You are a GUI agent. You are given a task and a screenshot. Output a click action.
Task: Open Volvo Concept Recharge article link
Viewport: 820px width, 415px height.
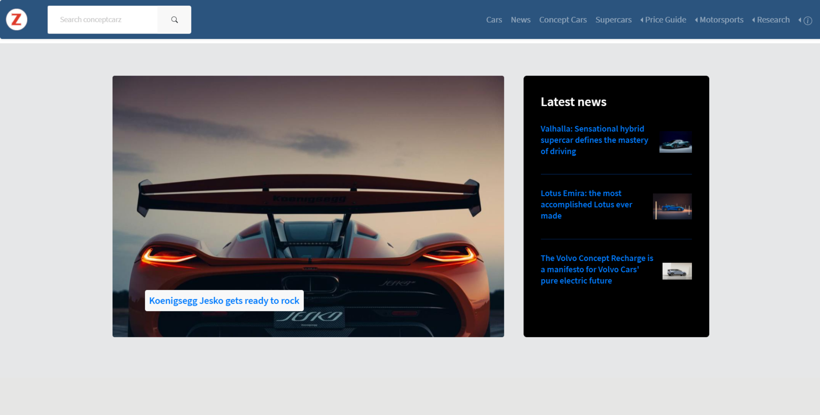pyautogui.click(x=597, y=269)
